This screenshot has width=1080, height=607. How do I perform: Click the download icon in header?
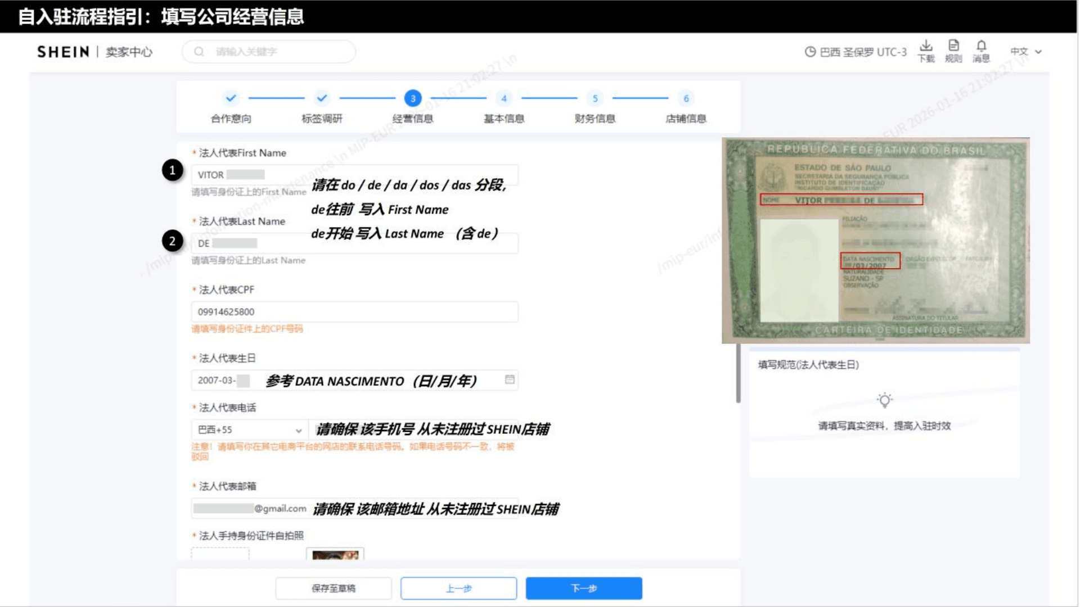[x=926, y=46]
